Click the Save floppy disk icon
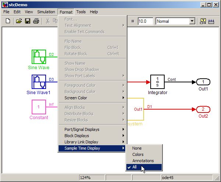This screenshot has height=182, width=221. click(x=28, y=21)
